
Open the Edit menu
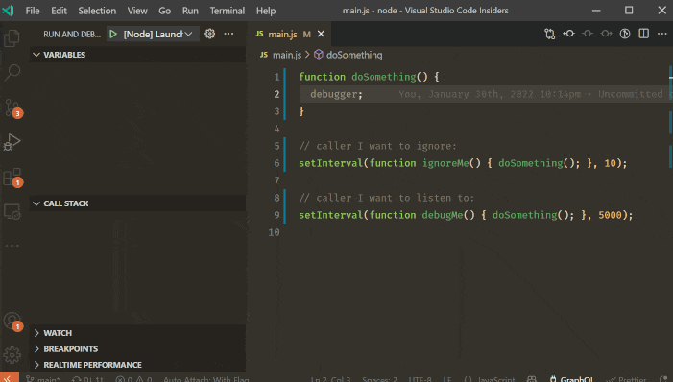(59, 11)
